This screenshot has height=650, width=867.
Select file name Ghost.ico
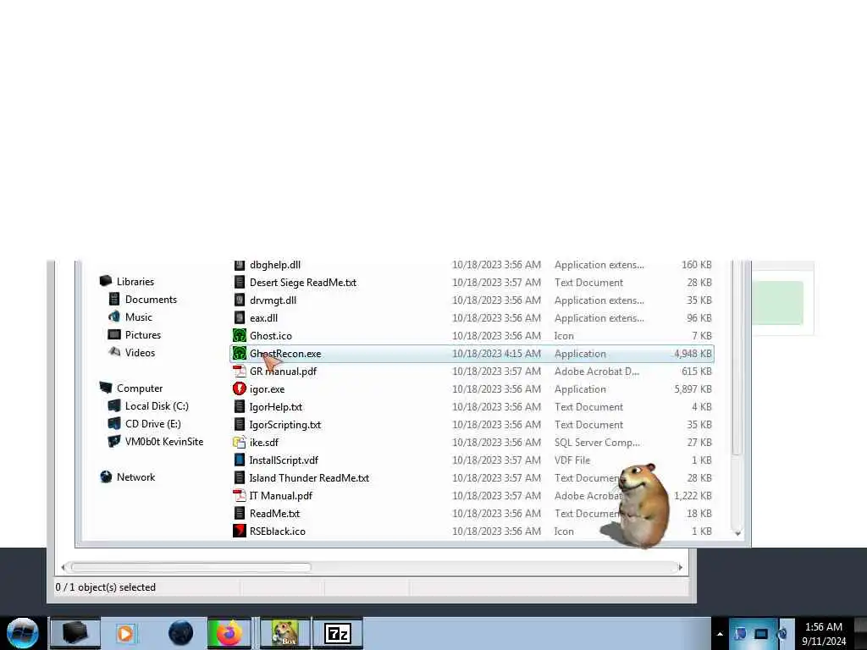(270, 335)
